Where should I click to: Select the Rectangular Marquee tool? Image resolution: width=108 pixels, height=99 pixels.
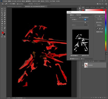(x=5, y=9)
